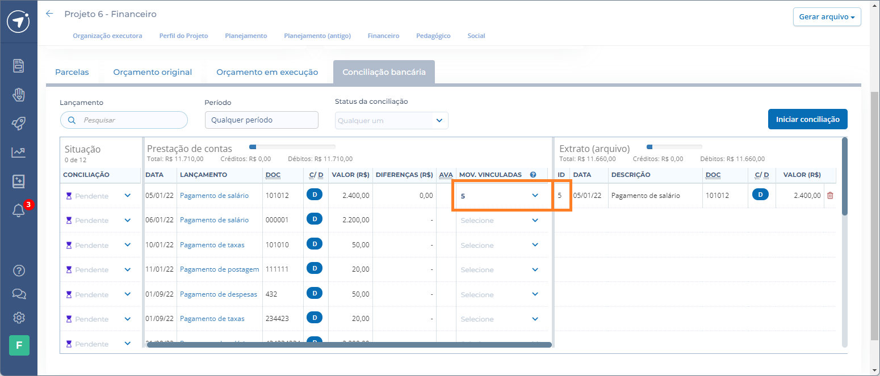Focus the Lançamento Pesquisar search field

[x=124, y=120]
